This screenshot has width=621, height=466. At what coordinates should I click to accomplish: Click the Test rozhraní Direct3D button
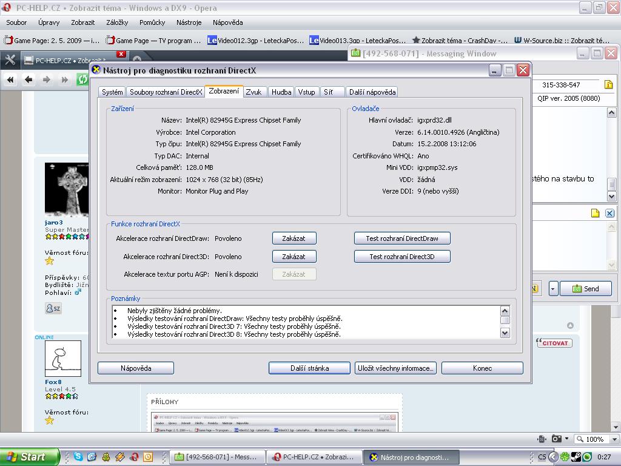(402, 257)
